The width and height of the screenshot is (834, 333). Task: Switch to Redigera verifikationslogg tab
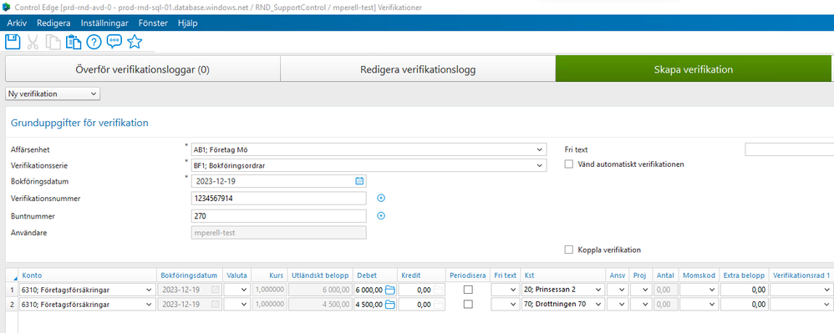tap(418, 69)
